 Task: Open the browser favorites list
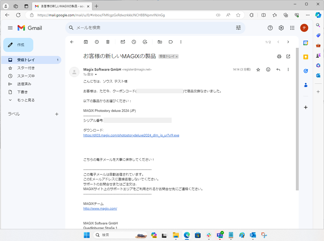[x=275, y=15]
